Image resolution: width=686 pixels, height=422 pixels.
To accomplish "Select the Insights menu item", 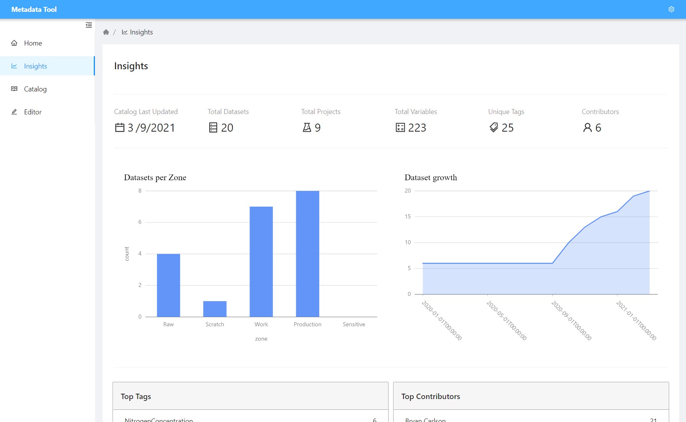I will pos(47,66).
